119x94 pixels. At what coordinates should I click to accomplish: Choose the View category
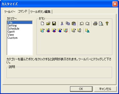tap(20, 35)
